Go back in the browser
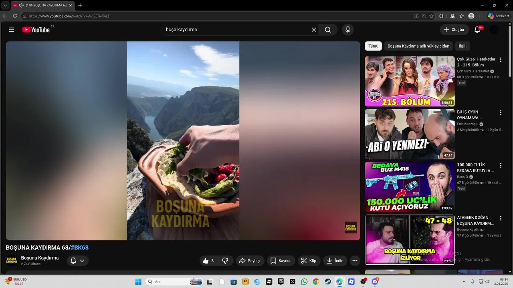The image size is (513, 288). [5, 16]
